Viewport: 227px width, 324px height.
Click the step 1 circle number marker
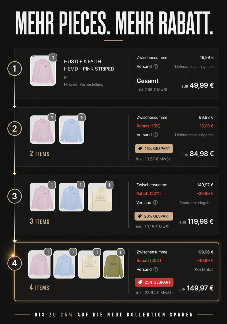pos(14,69)
